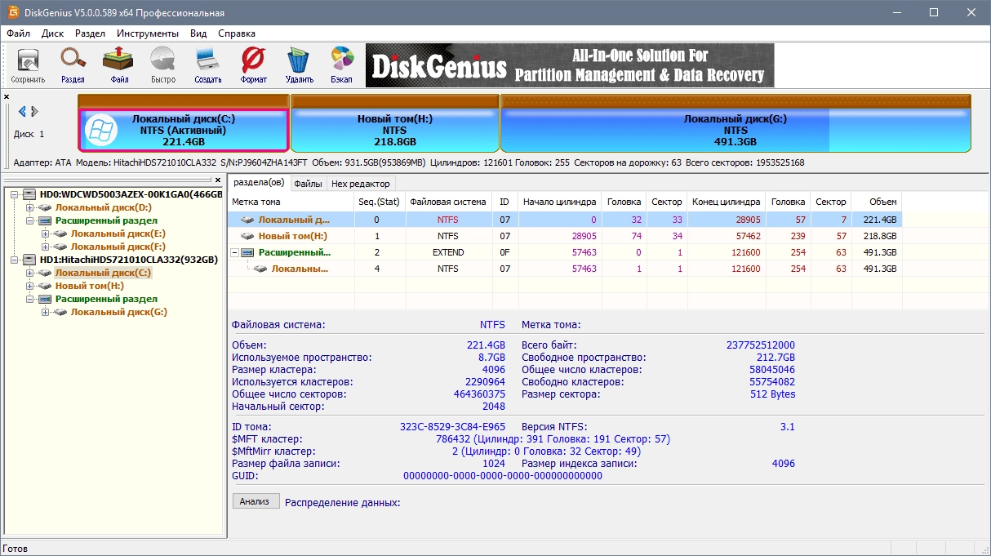
Task: Click the Начало цилиндра column header
Action: [x=560, y=202]
